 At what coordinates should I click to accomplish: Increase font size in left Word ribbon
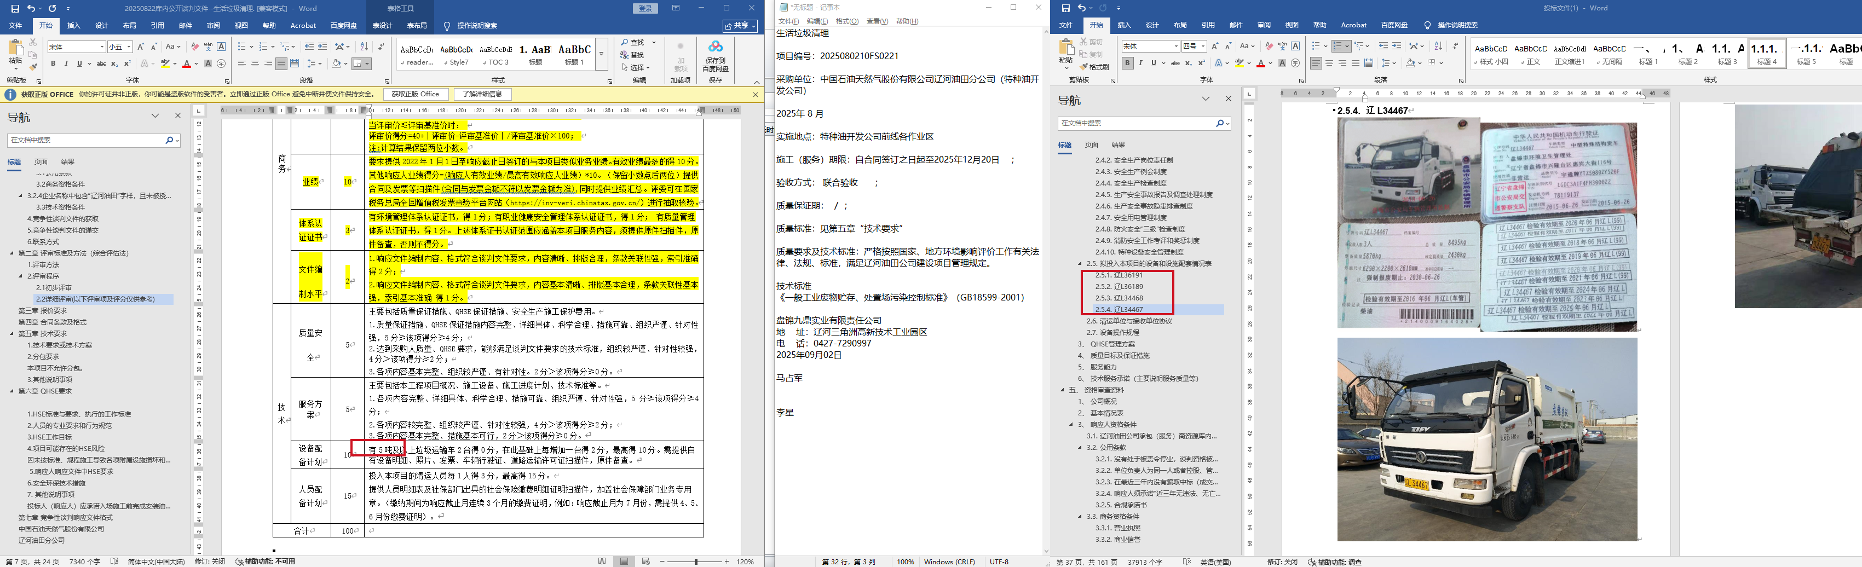point(140,46)
